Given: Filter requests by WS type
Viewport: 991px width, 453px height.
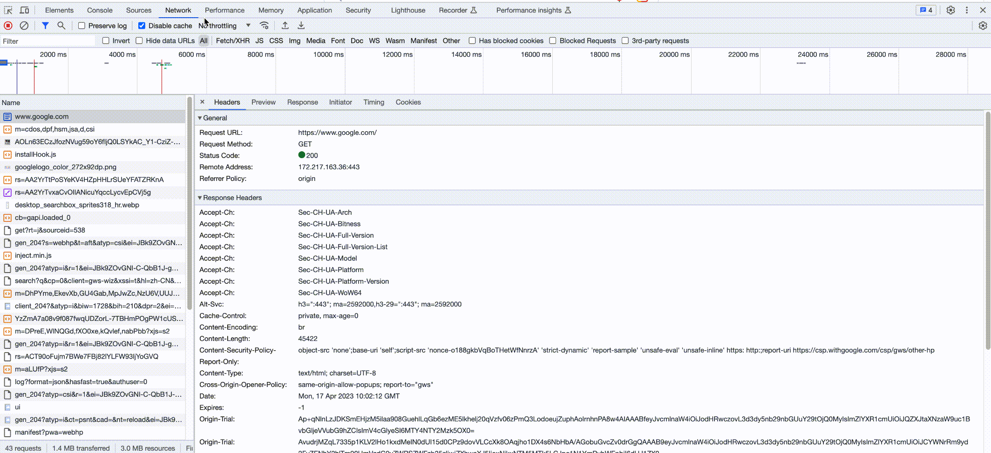Looking at the screenshot, I should click(374, 40).
